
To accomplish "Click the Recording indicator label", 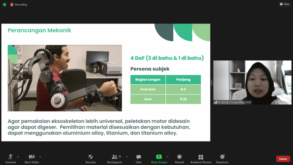I will click(x=21, y=5).
